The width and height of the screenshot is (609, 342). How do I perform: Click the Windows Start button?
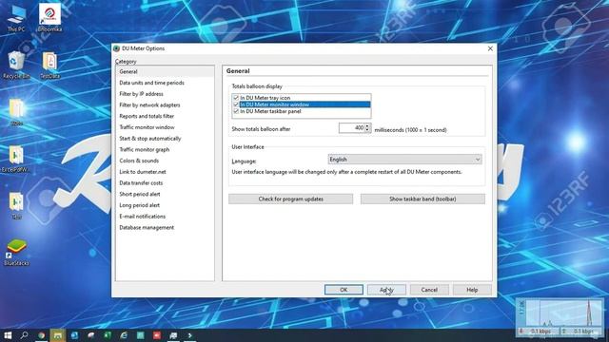click(8, 335)
